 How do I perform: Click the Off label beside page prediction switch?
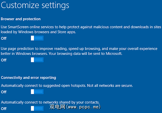tap(4, 60)
